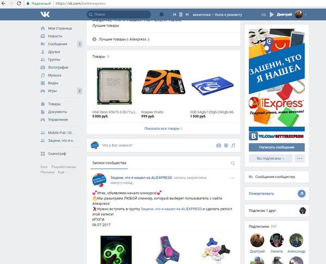
Task: Click the 'Что у Вас нового?' post field
Action: click(x=152, y=146)
